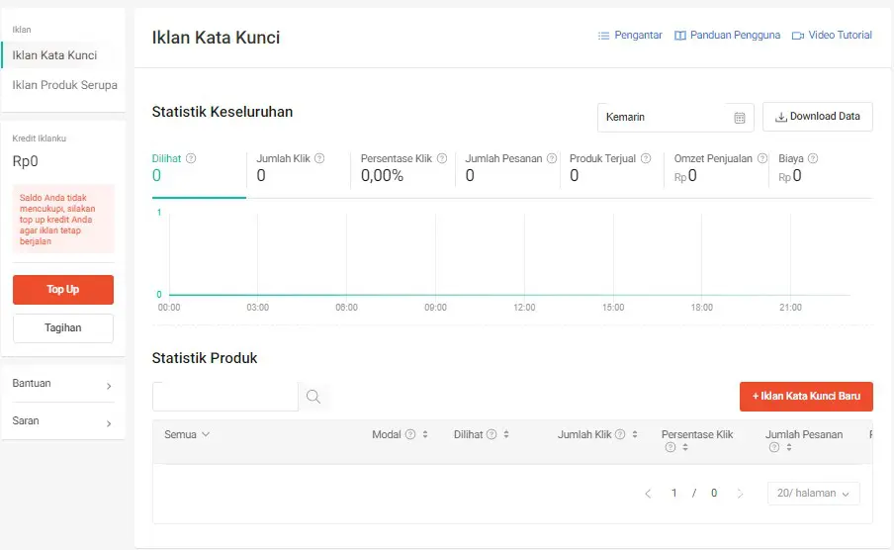The width and height of the screenshot is (894, 550).
Task: Open Iklan Produk Serupa in sidebar
Action: (x=64, y=85)
